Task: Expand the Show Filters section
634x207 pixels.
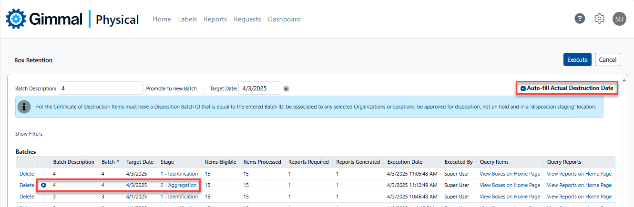Action: coord(29,134)
